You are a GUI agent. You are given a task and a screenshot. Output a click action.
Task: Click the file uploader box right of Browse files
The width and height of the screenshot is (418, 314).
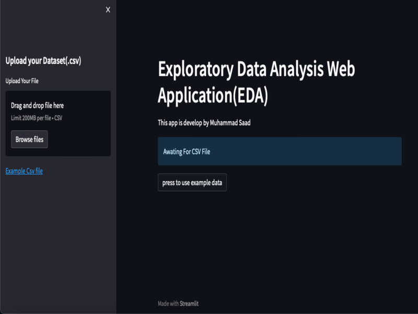point(78,139)
